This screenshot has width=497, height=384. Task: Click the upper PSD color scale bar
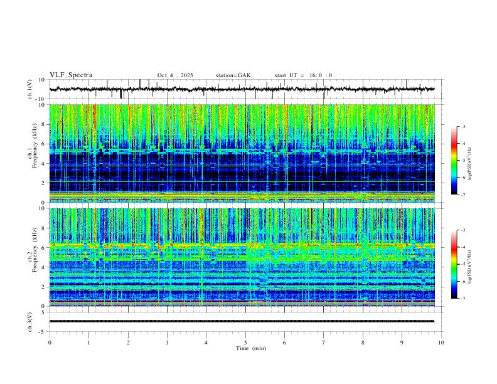pos(454,161)
